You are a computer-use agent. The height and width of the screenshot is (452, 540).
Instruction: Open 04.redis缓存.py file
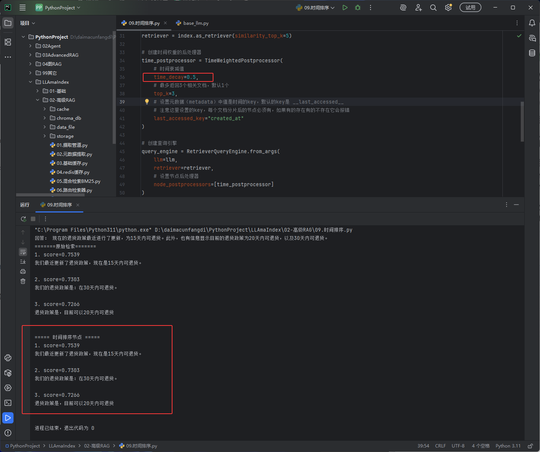click(x=70, y=172)
